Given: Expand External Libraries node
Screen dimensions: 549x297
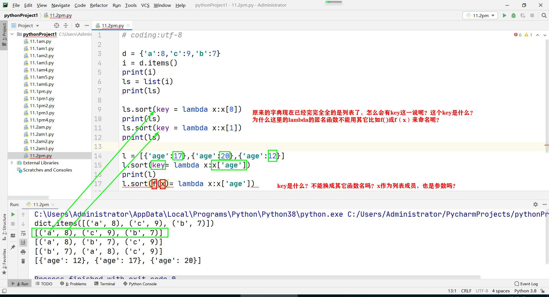Looking at the screenshot, I should [x=12, y=163].
